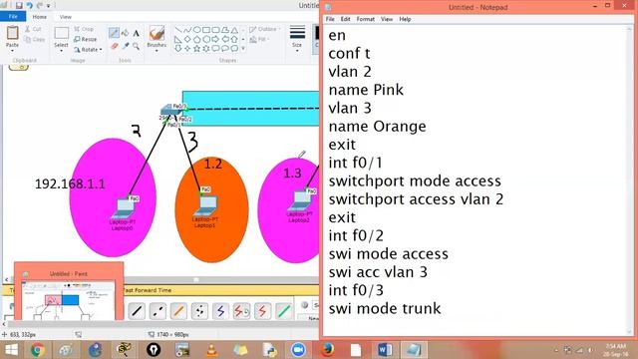Click the 'name Orange' line in Notepad
This screenshot has width=638, height=359.
(x=377, y=127)
